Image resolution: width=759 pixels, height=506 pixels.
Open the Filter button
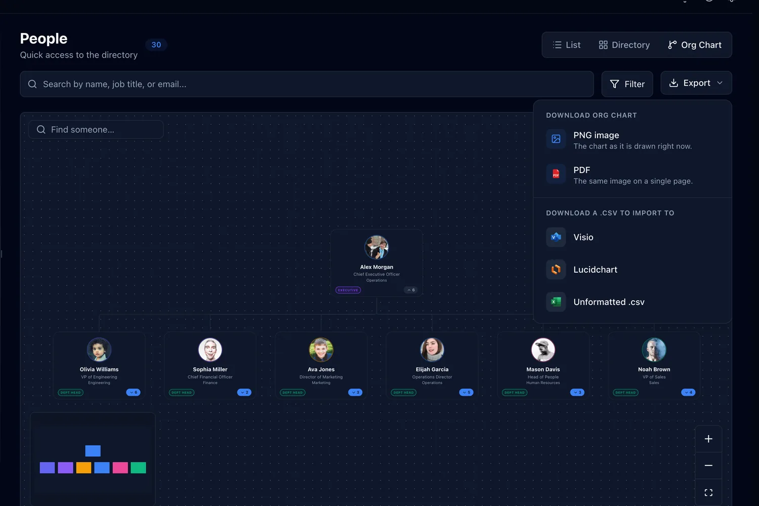627,84
